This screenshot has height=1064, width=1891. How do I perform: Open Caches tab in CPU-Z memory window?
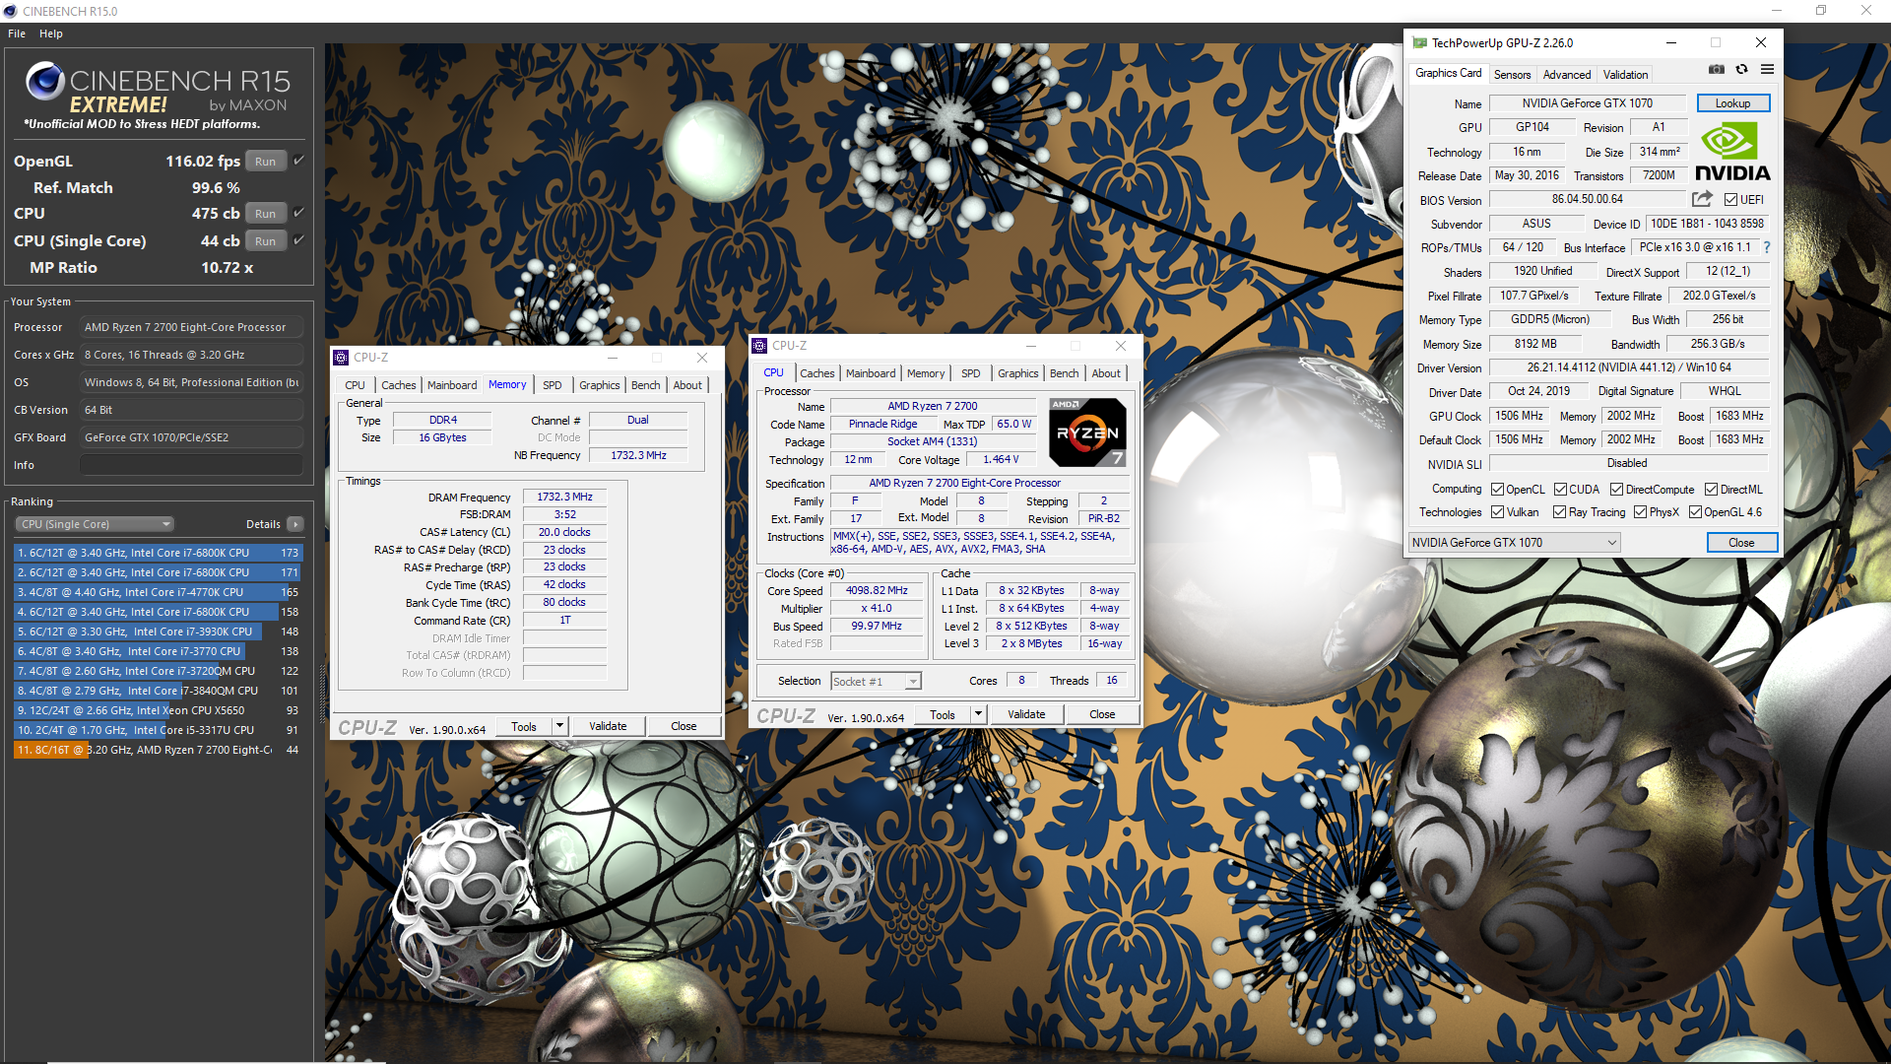pyautogui.click(x=399, y=385)
